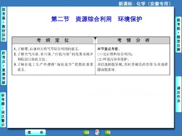Open the 研考题·误区警示 side tab

pyautogui.click(x=3, y=110)
